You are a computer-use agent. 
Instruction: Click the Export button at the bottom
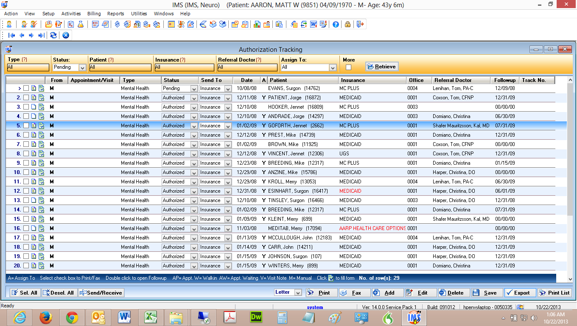[x=520, y=292]
